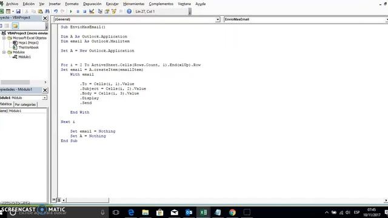Click the 'Sub EnvioMasEmail()' code line
The height and width of the screenshot is (218, 388).
[x=83, y=27]
